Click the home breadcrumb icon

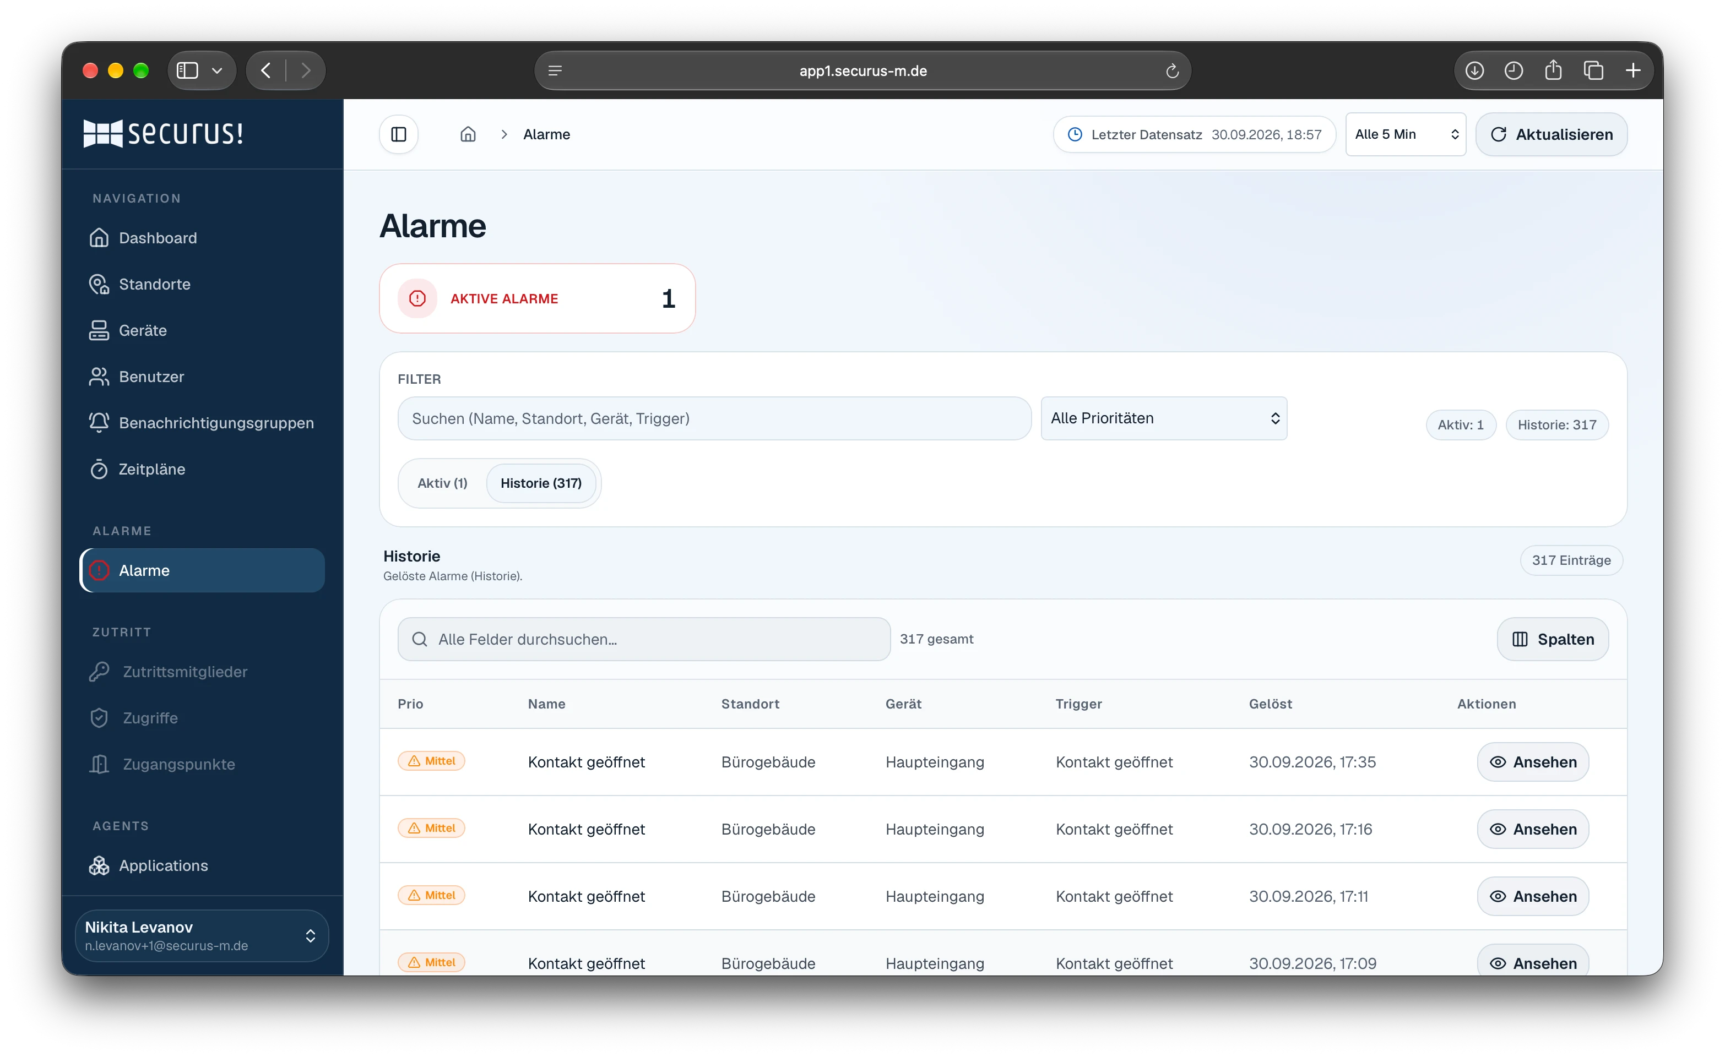coord(468,134)
